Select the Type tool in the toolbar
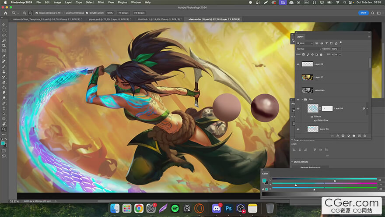This screenshot has width=385, height=217. [x=4, y=108]
